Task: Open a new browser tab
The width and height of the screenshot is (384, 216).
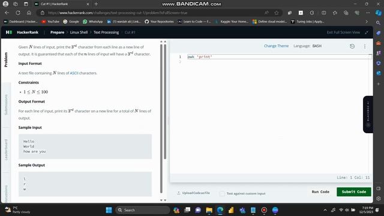Action: 96,4
